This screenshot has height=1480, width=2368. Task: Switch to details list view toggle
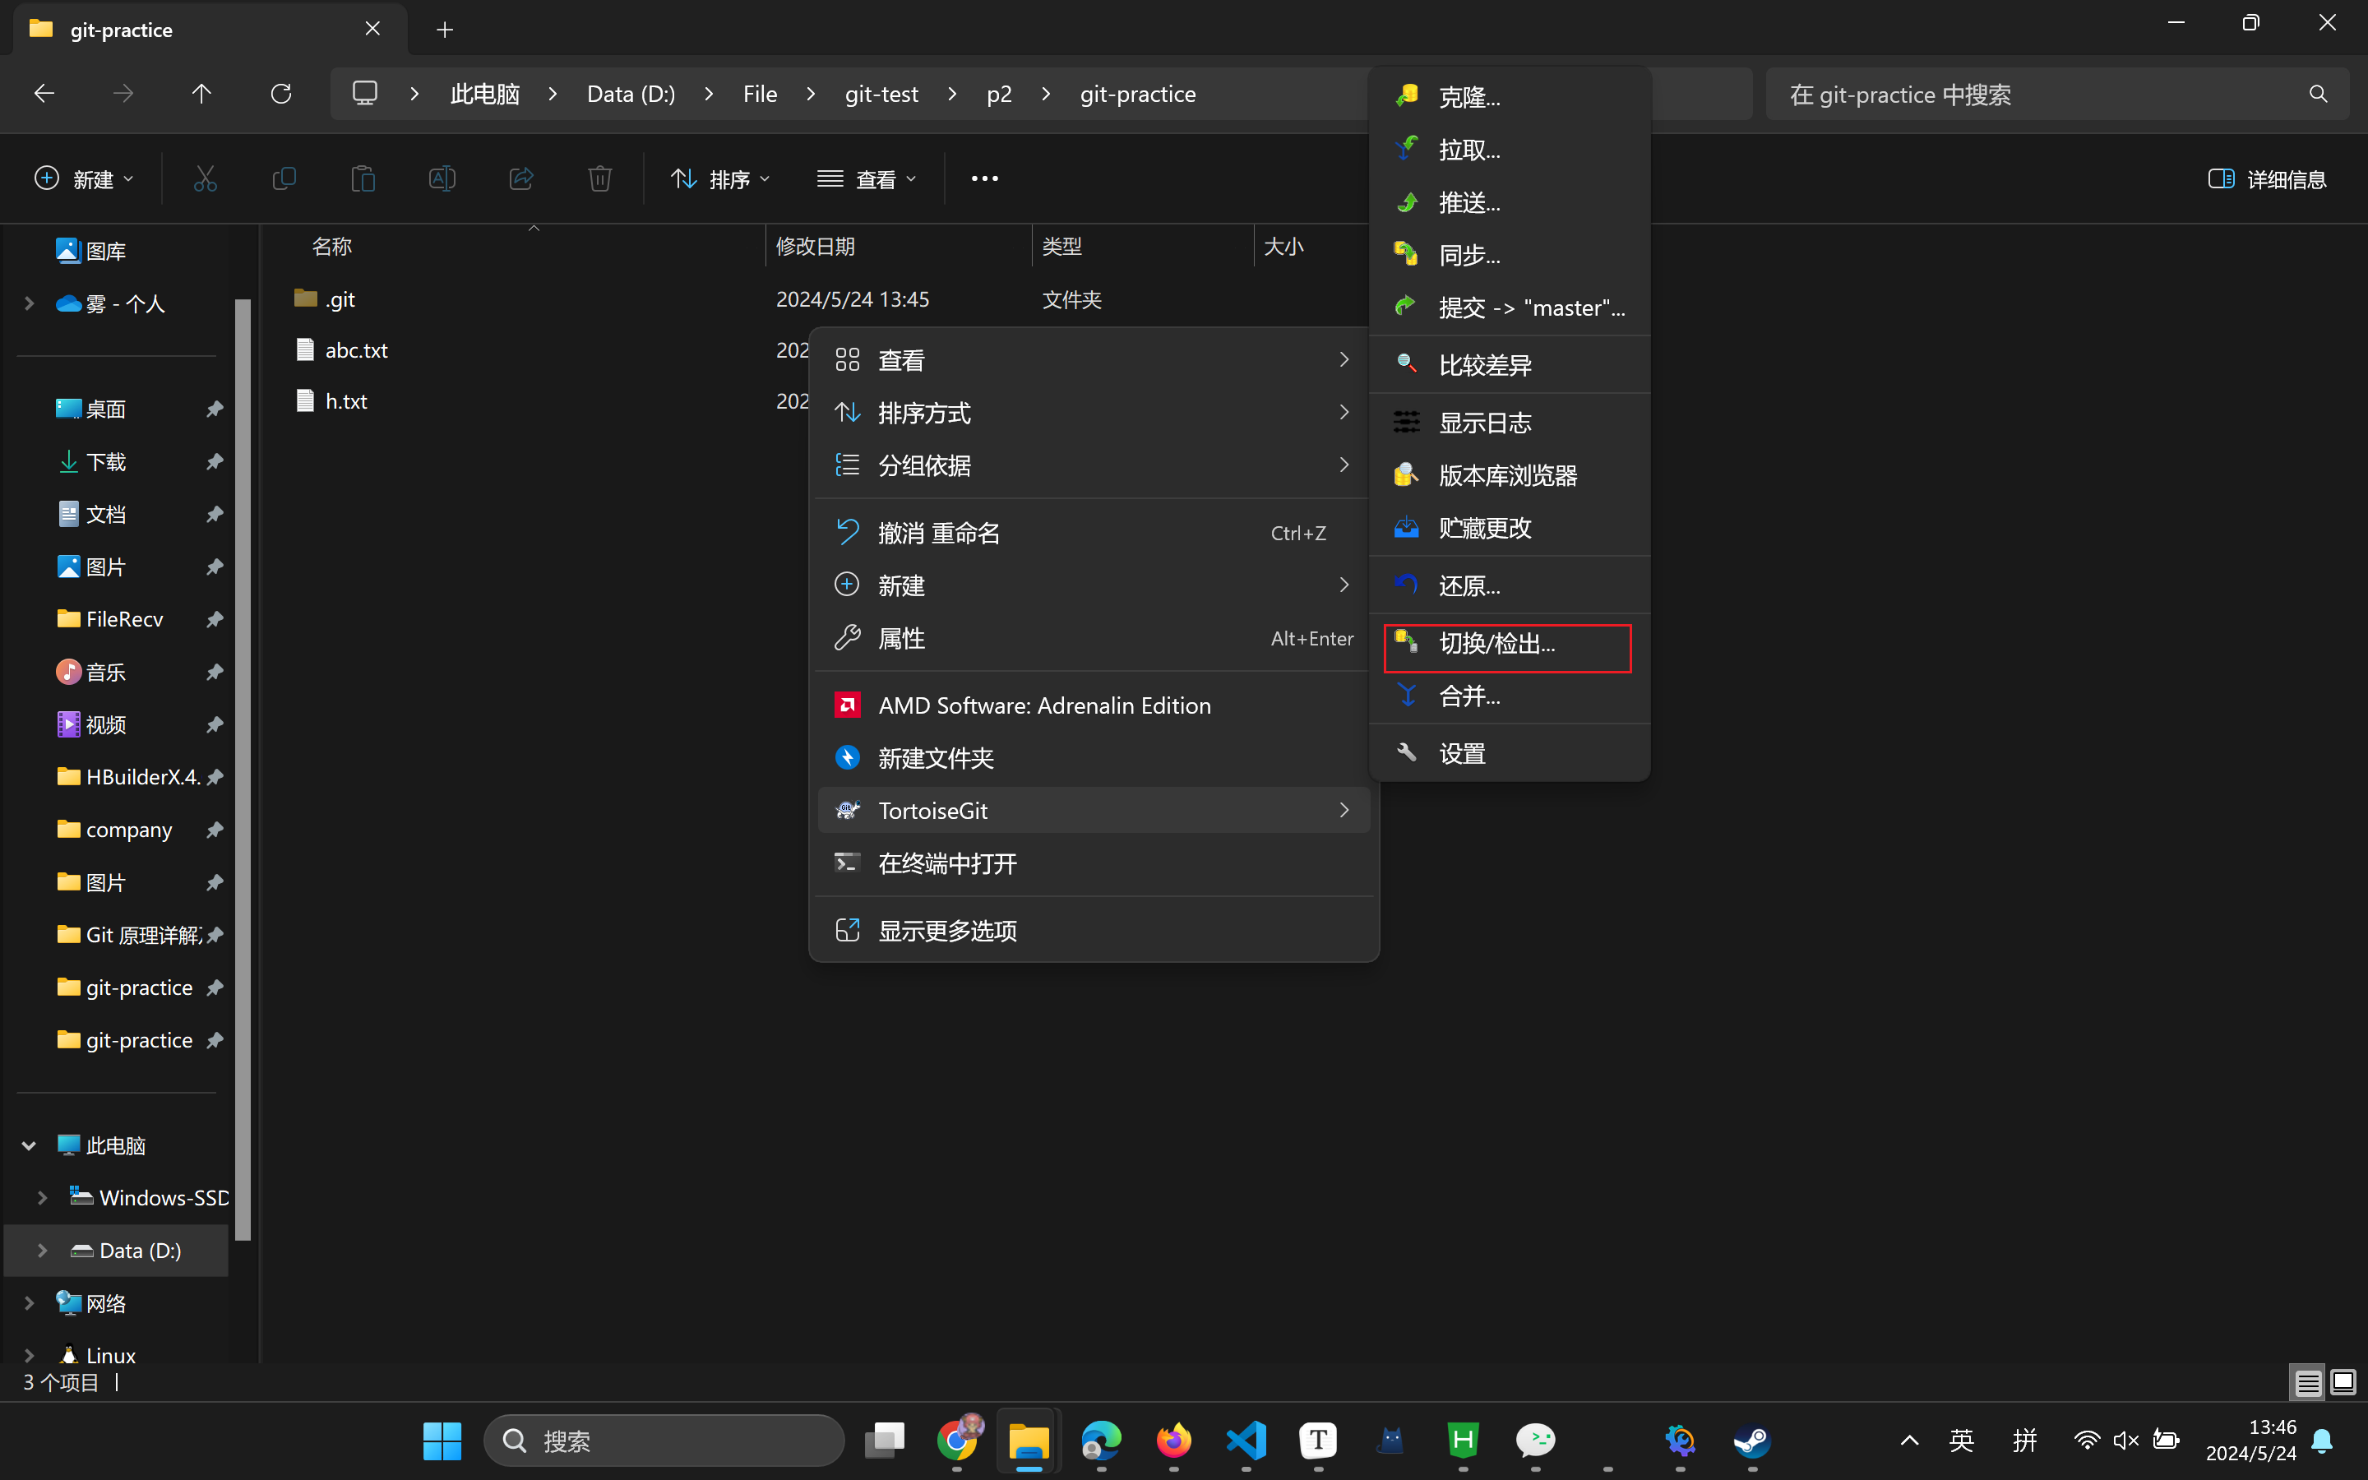pos(2307,1382)
